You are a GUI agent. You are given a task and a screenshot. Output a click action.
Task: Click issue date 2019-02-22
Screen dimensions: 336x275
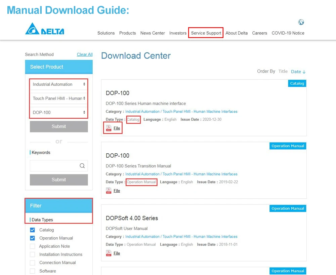point(228,182)
